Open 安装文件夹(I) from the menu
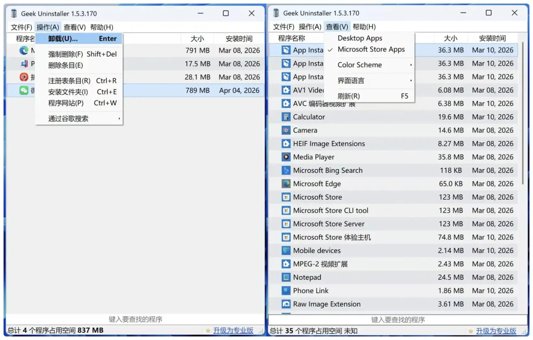Image resolution: width=533 pixels, height=340 pixels. tap(79, 92)
